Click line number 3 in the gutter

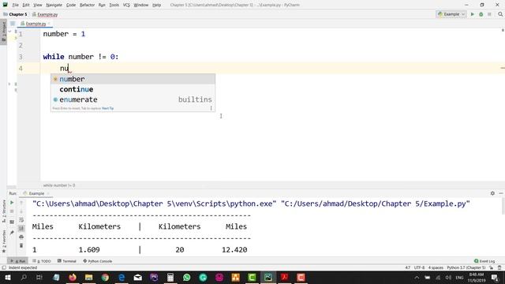pos(21,57)
